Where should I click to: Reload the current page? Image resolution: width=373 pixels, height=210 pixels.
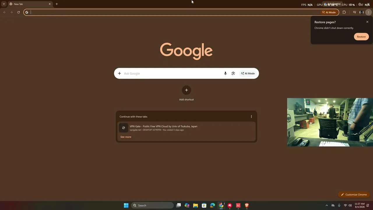(18, 12)
